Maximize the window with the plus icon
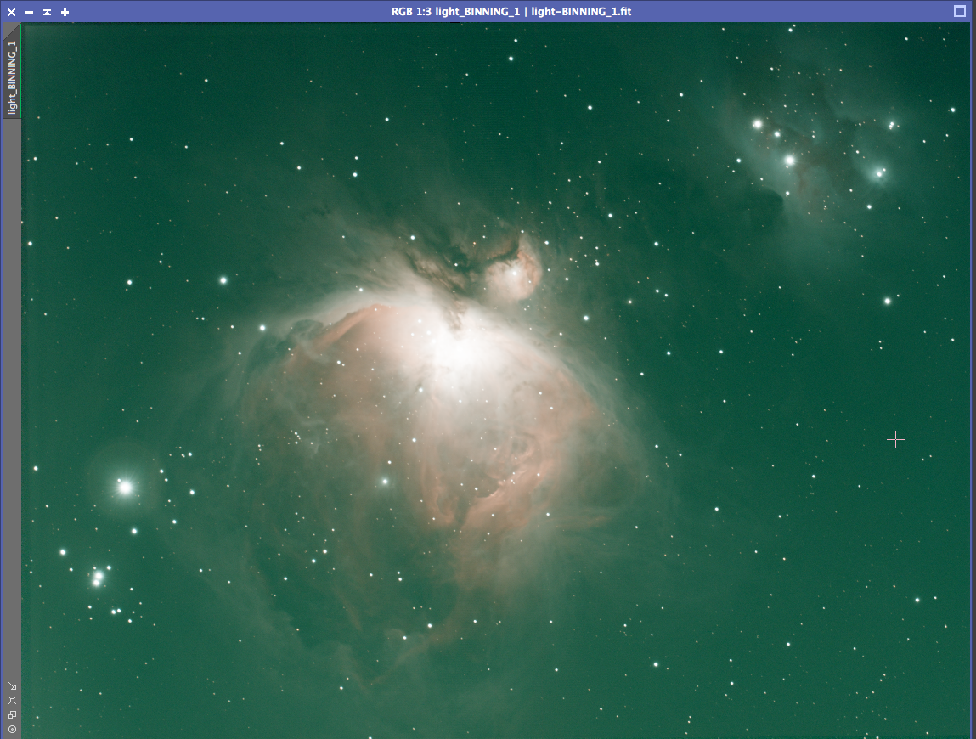Screen dimensions: 976x739 [65, 12]
